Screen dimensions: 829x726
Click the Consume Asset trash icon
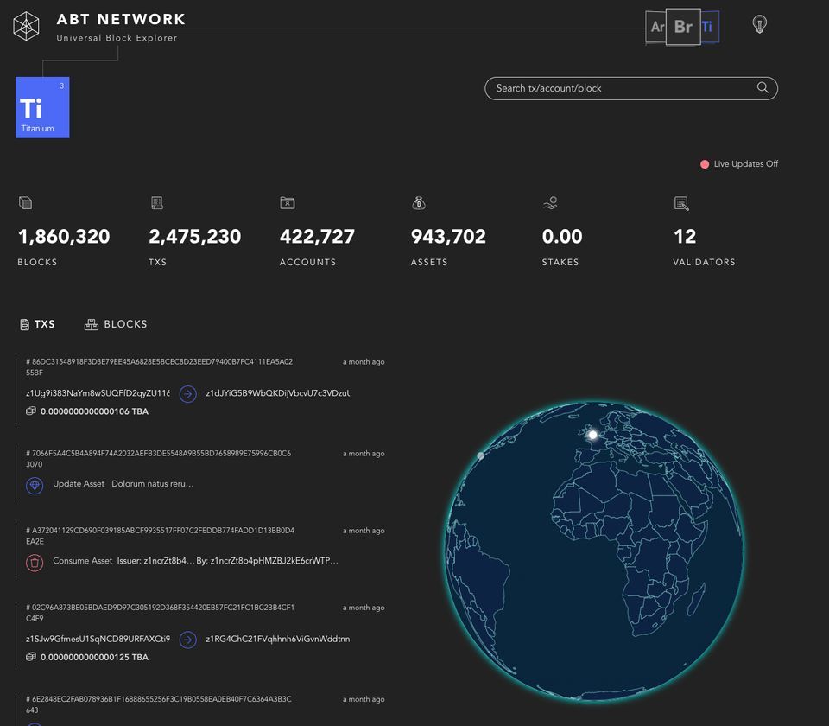(x=35, y=563)
